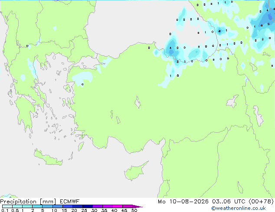275x212 pixels.
Task: Click the 'ECMWF' model label
Action: pos(70,202)
